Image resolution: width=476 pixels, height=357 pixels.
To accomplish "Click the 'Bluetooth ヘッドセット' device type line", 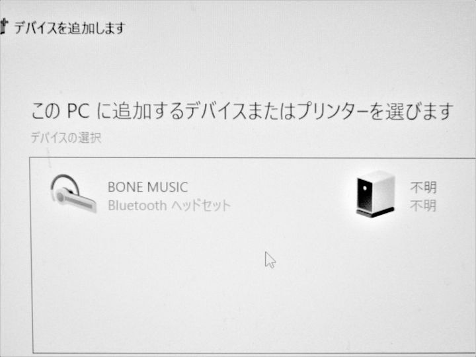I will [x=169, y=206].
